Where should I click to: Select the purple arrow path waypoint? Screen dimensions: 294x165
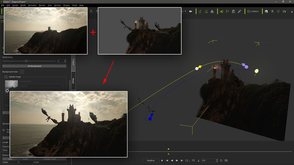tap(245, 66)
